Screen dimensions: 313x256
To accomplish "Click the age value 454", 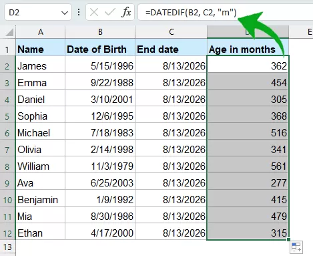I will coord(248,81).
